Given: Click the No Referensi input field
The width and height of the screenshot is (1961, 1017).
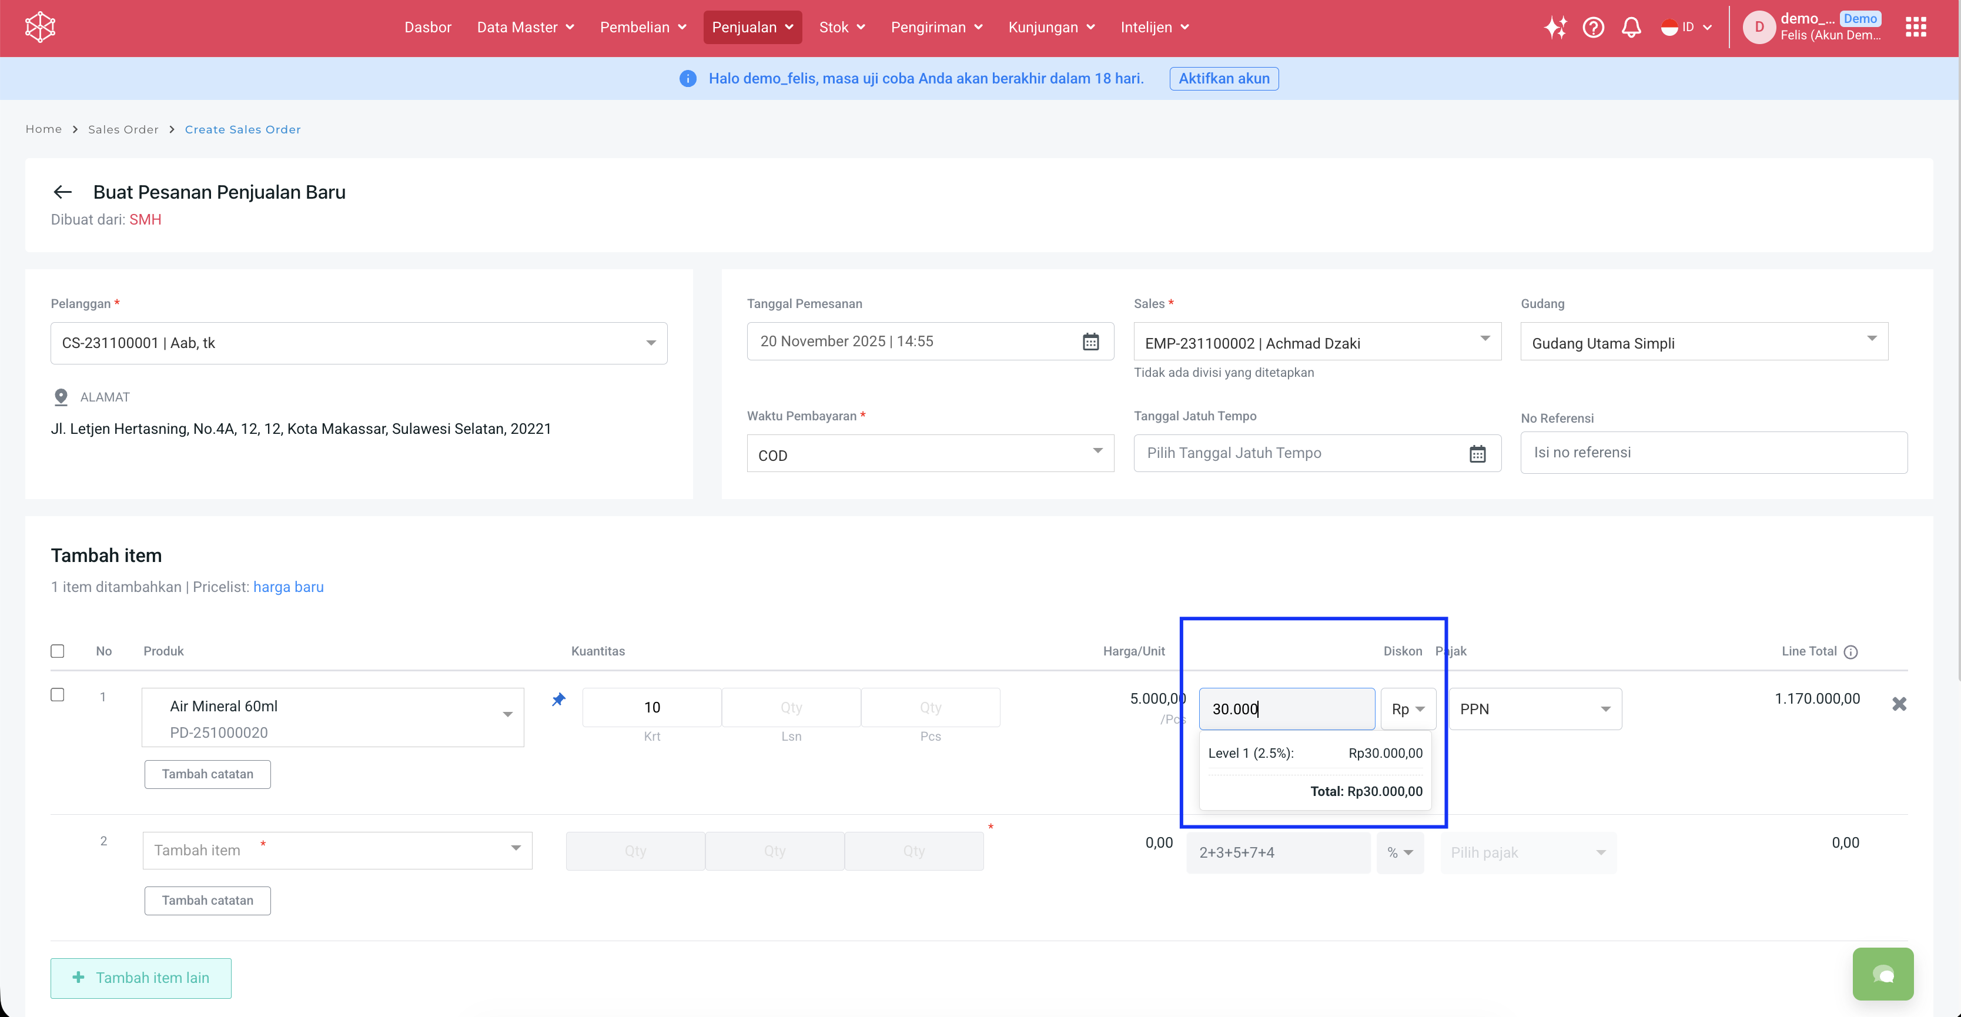Looking at the screenshot, I should (1713, 453).
